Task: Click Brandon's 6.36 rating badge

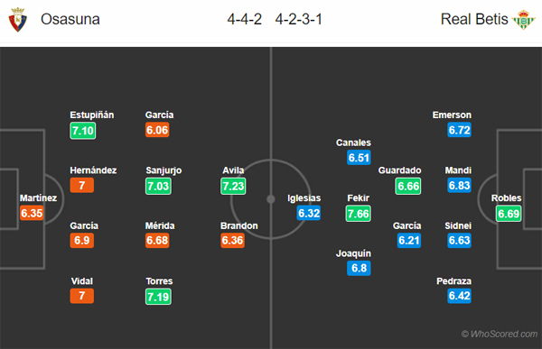Action: click(233, 240)
